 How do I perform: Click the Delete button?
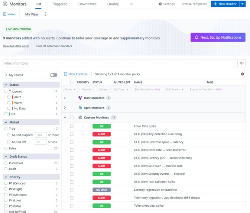pyautogui.click(x=103, y=89)
